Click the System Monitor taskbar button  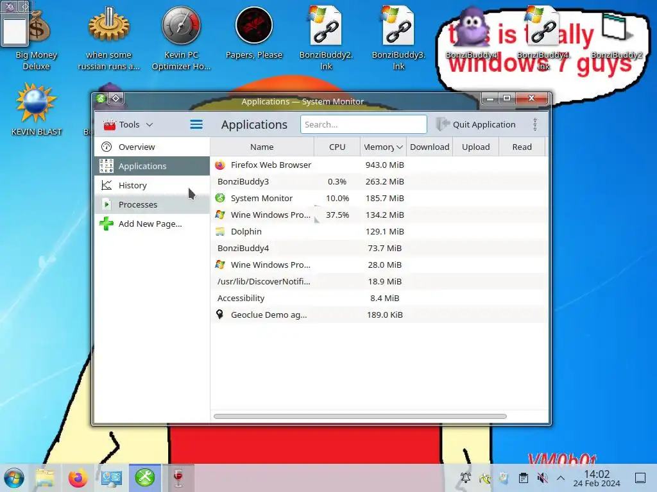[145, 478]
